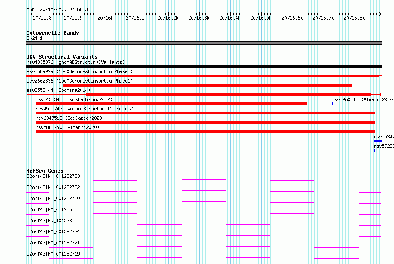Image resolution: width=394 pixels, height=264 pixels.
Task: Open C2orf43|NM_001282720 transcript label
Action: click(x=53, y=198)
